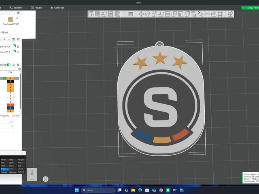This screenshot has width=259, height=194.
Task: Click the Navigace key on on-screen keyboard
Action: point(21,160)
